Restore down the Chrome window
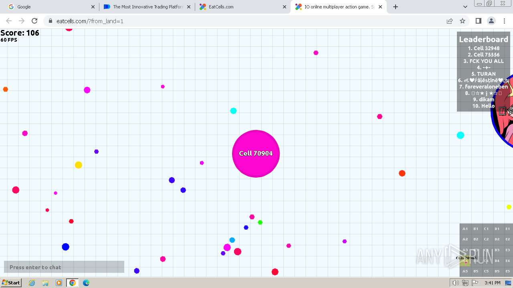This screenshot has height=288, width=513. [x=489, y=4]
